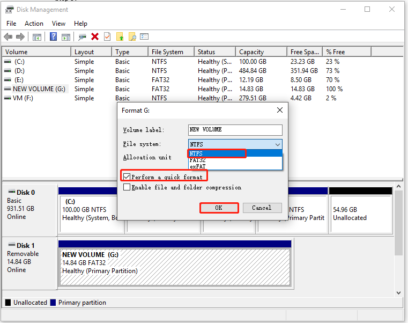Viewport: 408px width, 323px height.
Task: Sort by the Capacity column header
Action: 262,52
